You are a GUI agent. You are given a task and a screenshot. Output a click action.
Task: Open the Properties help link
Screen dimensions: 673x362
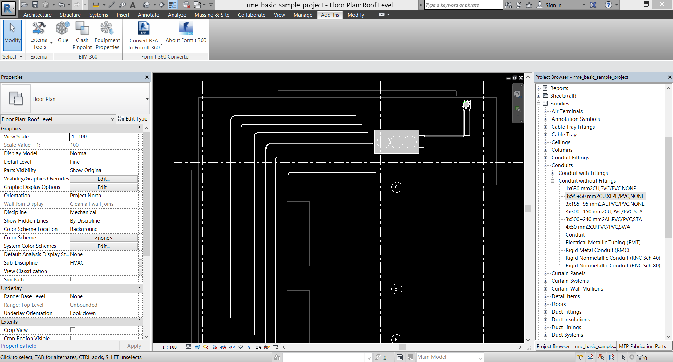(19, 346)
